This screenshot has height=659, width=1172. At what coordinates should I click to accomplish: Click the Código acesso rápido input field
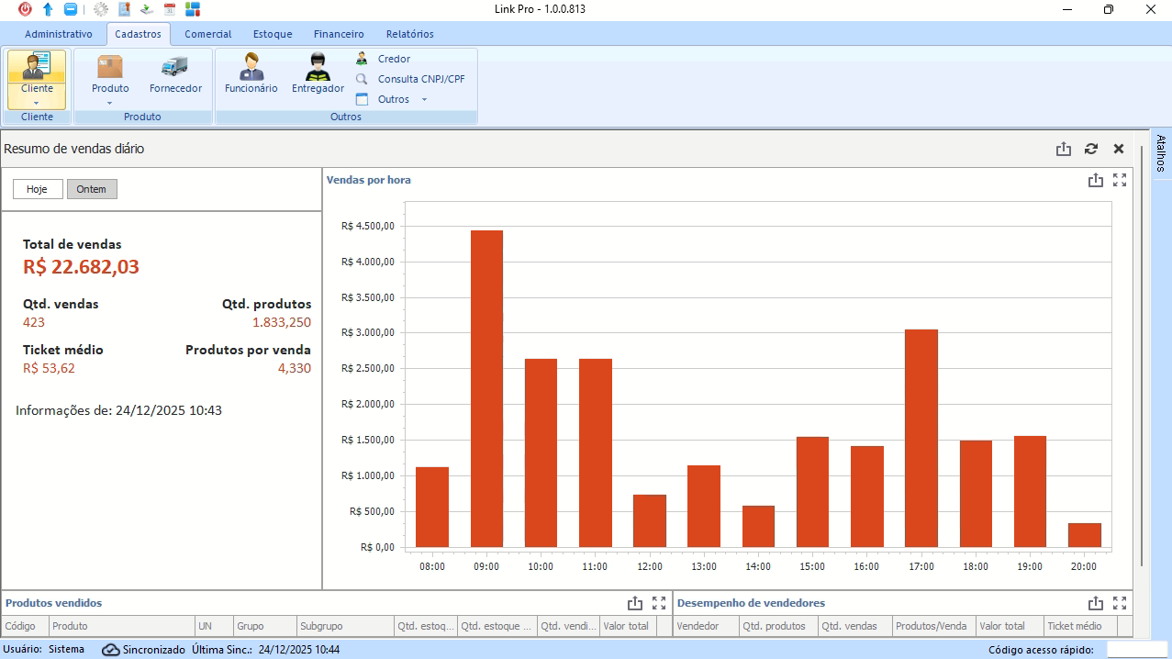pyautogui.click(x=1136, y=650)
